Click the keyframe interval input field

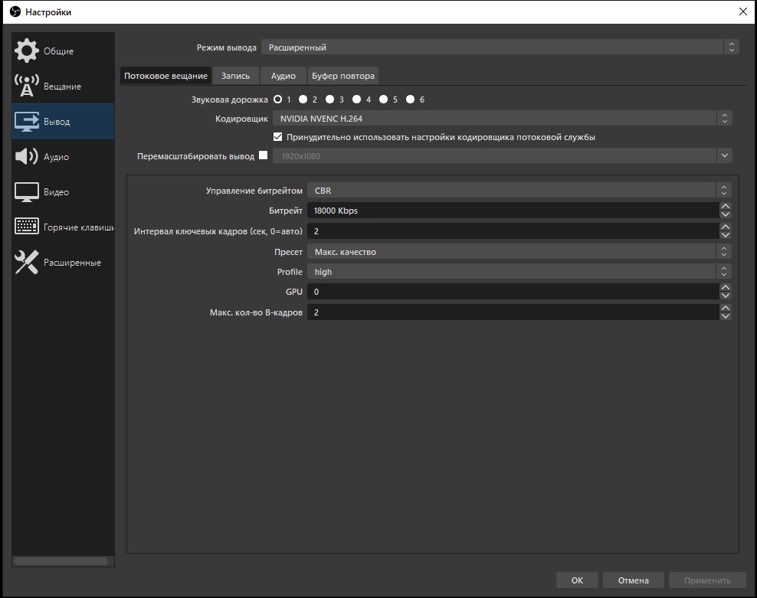(x=513, y=231)
